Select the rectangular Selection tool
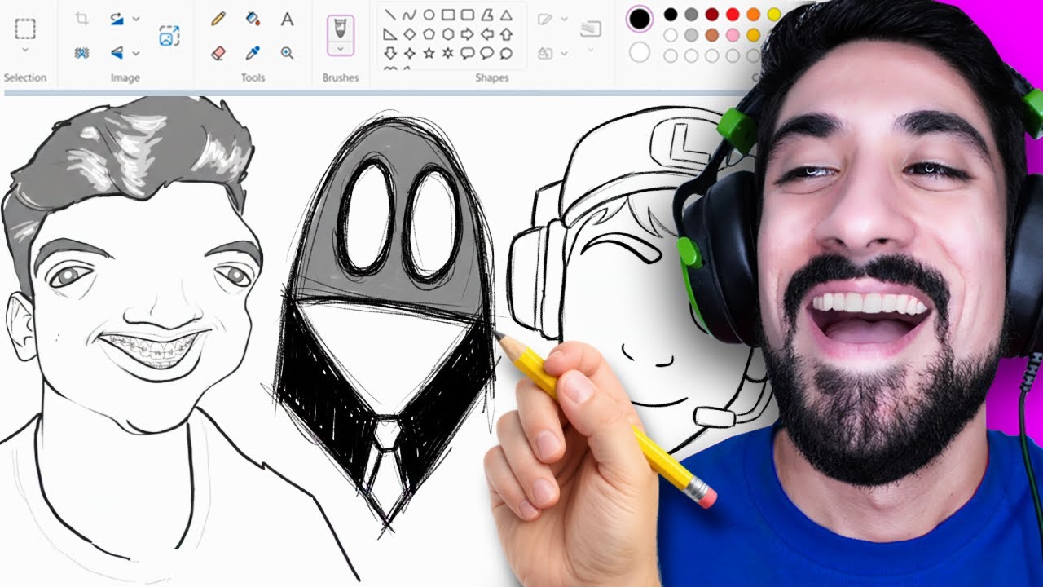The image size is (1043, 587). coord(25,29)
